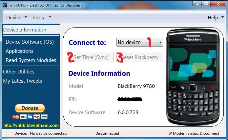Image resolution: width=228 pixels, height=140 pixels.
Task: Click IP Modem status: Disconnect entry
Action: pos(194,133)
